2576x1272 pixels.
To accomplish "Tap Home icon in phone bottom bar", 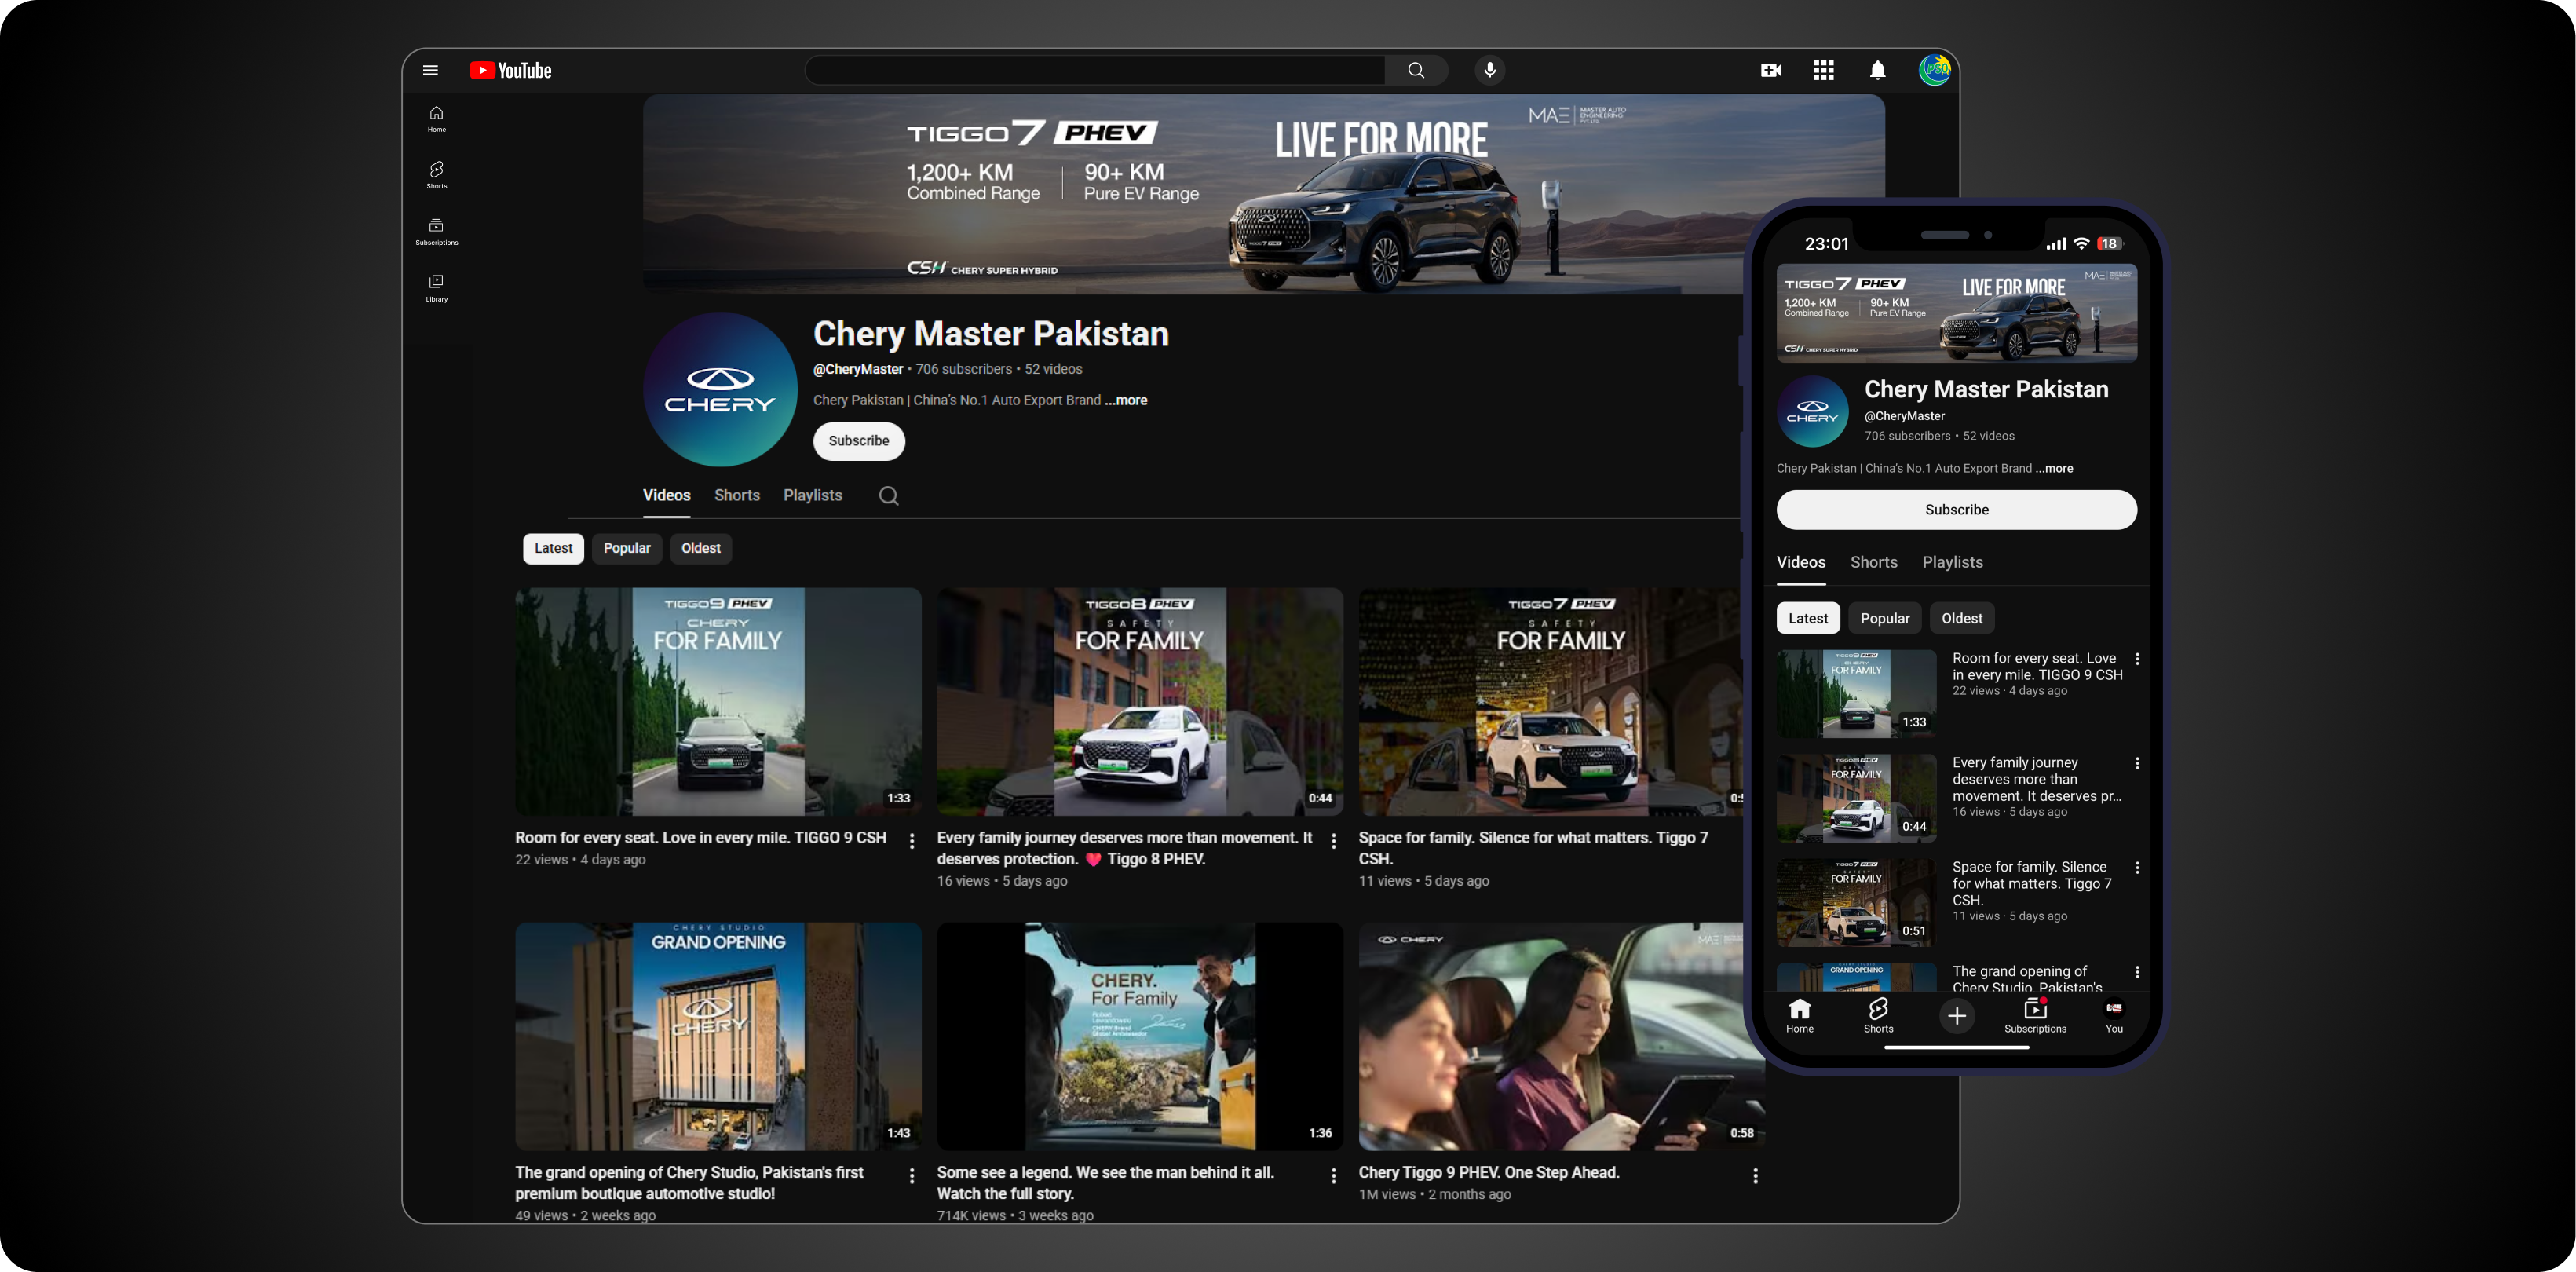I will tap(1800, 1015).
